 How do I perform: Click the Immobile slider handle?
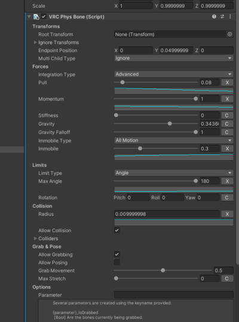pos(140,148)
